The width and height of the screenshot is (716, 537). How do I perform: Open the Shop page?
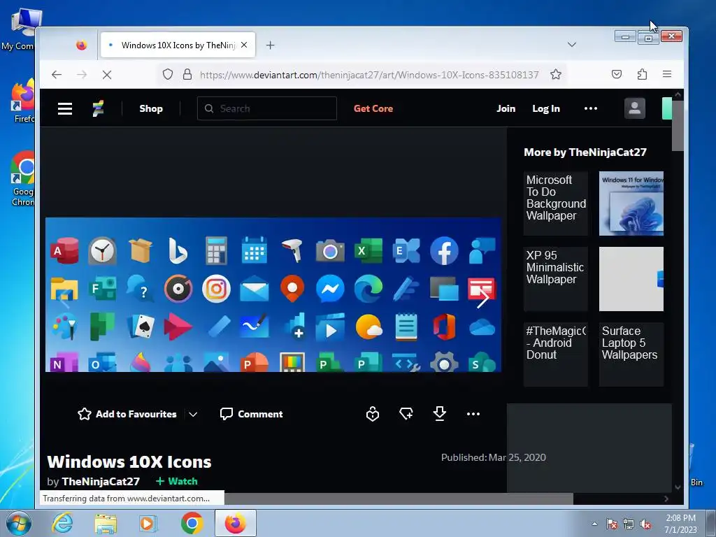tap(151, 108)
